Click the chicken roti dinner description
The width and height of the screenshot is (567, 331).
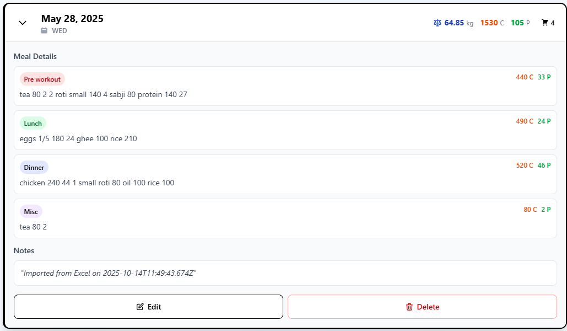(x=97, y=183)
